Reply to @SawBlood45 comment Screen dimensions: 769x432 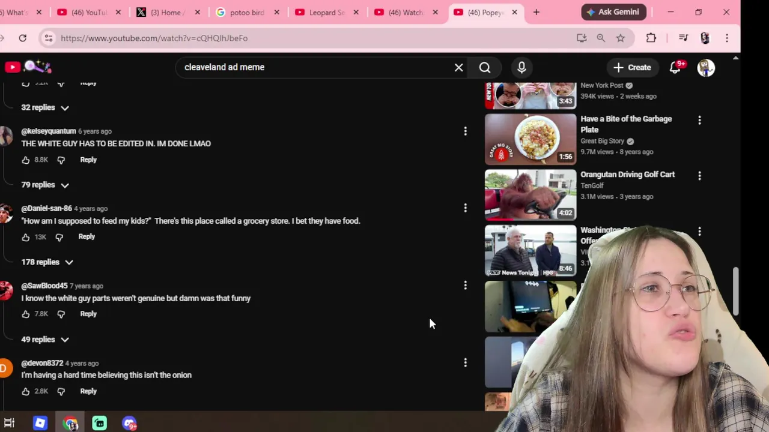point(88,314)
